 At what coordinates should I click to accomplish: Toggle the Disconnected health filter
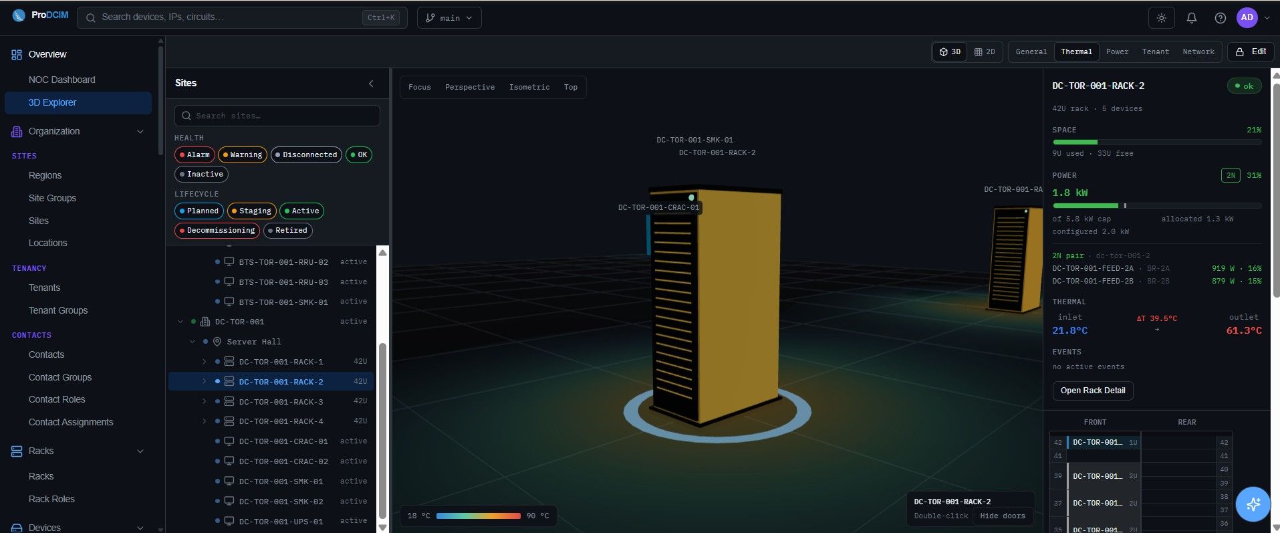point(306,154)
